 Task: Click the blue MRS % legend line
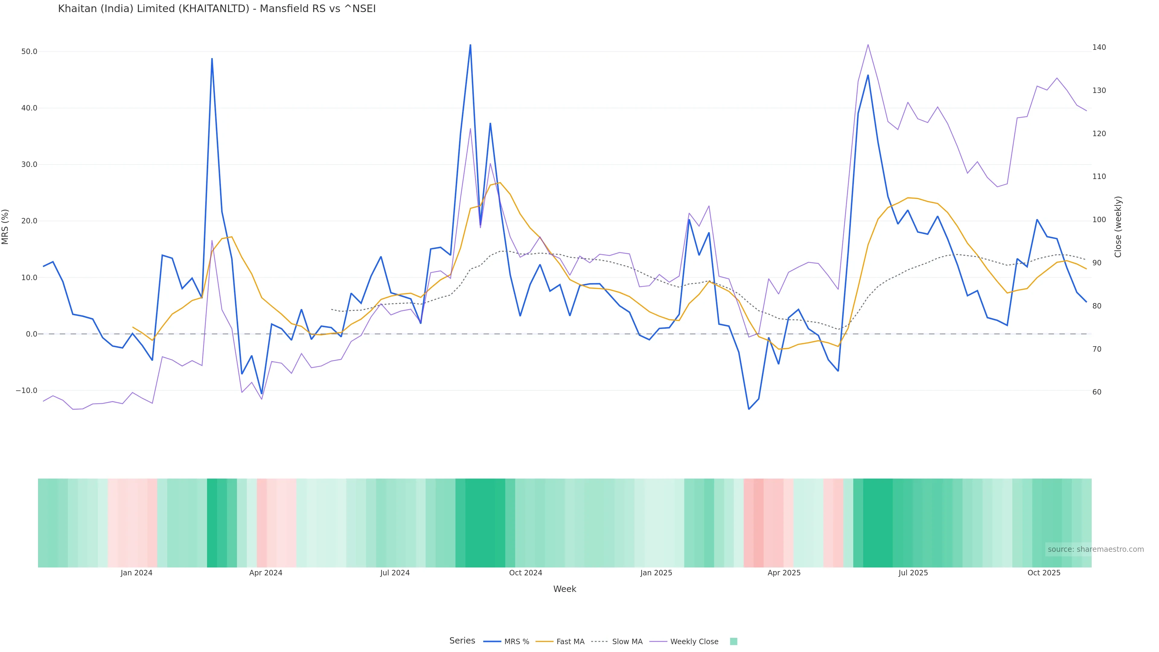(492, 642)
